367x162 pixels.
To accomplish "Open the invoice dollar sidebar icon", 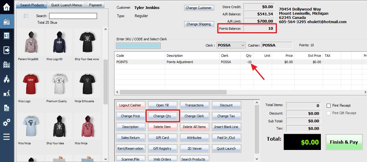I will [7, 36].
